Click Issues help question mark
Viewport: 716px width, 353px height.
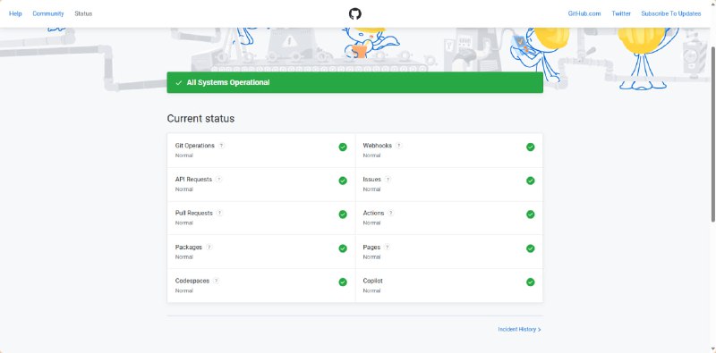(x=388, y=180)
